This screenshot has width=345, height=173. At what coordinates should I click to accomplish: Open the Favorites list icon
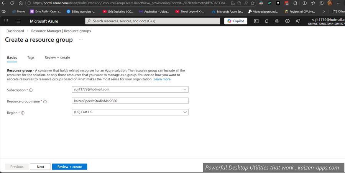pos(313,3)
